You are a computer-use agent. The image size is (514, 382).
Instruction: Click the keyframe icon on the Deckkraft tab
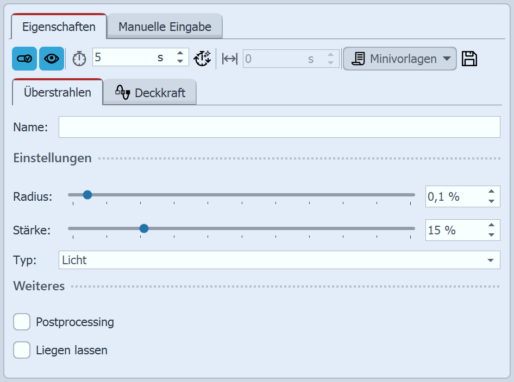(x=123, y=92)
